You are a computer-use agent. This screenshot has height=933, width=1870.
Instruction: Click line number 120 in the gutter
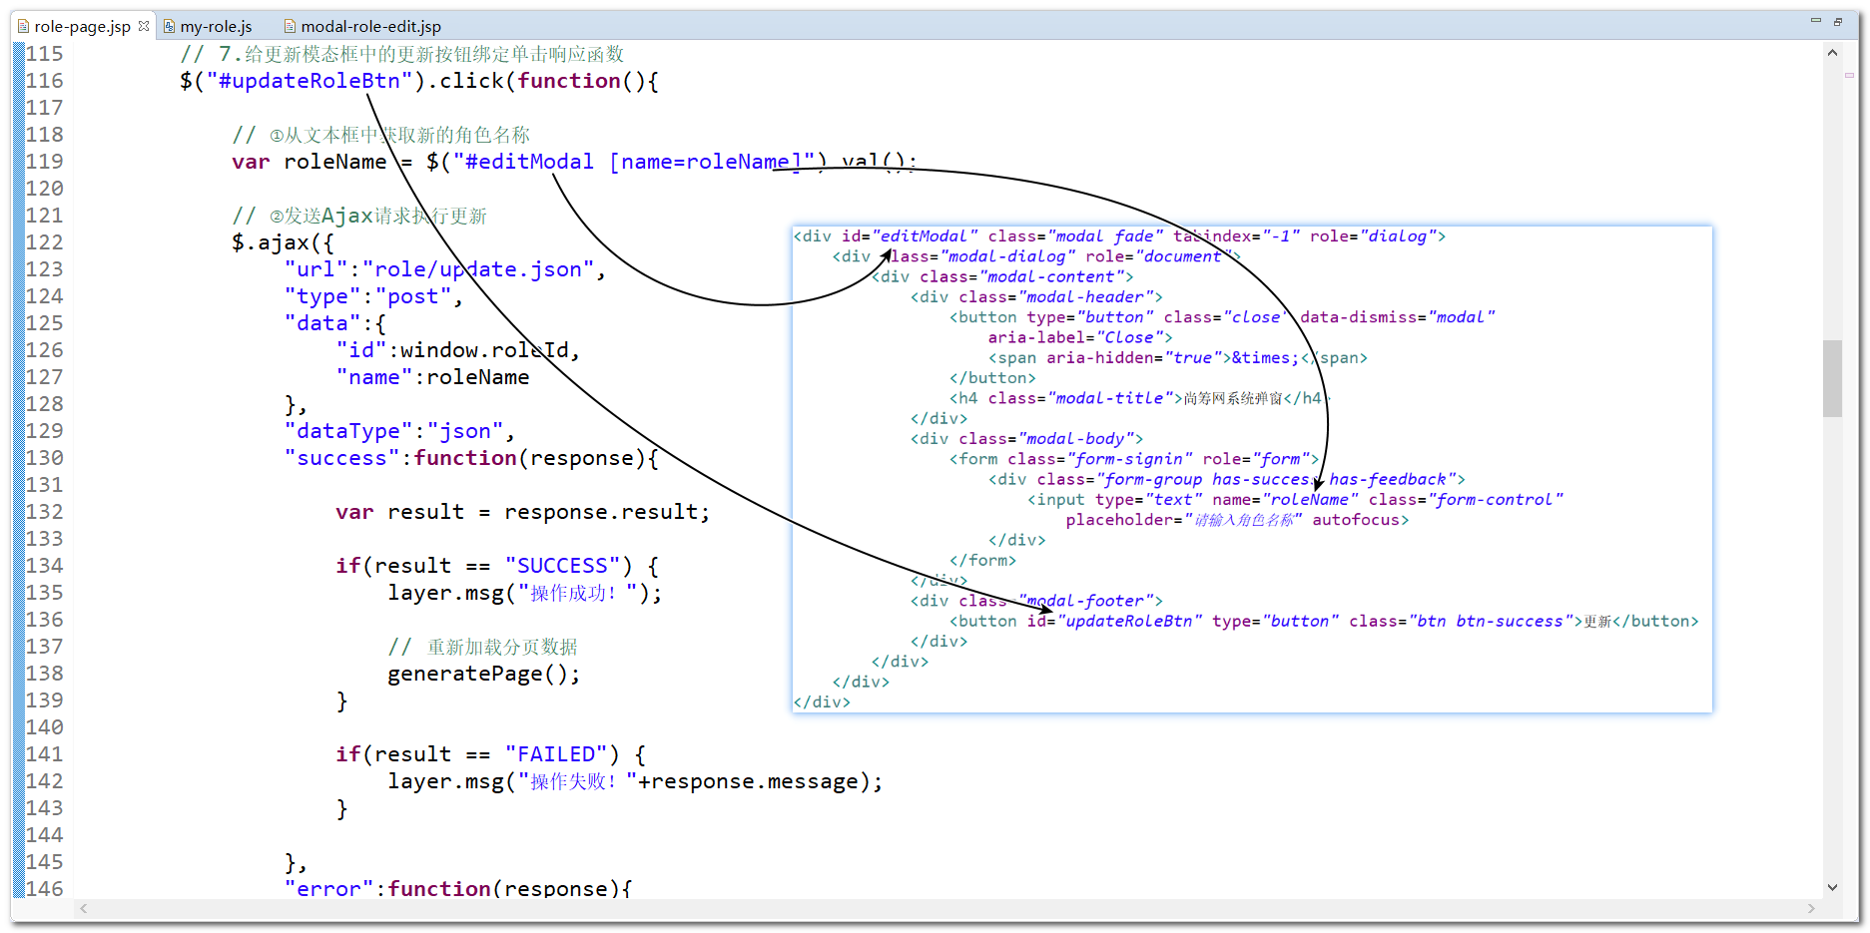45,189
